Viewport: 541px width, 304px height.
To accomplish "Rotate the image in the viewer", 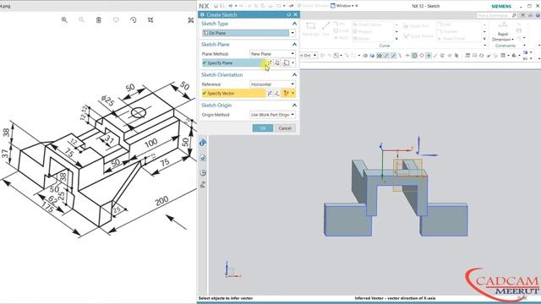I will [x=134, y=20].
